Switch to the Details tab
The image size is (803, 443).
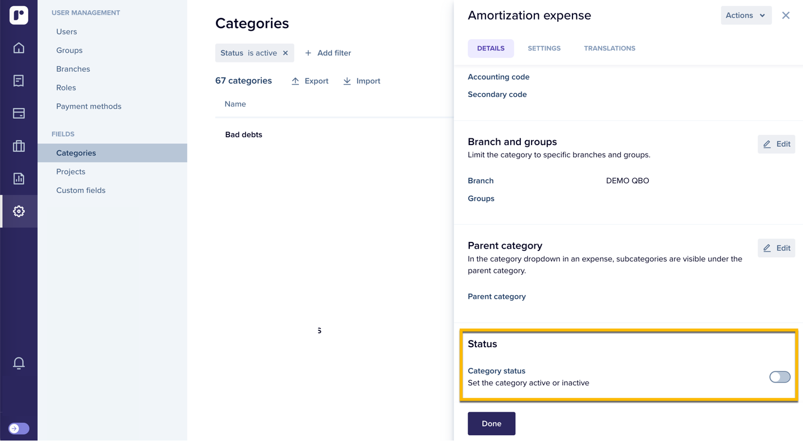coord(491,48)
